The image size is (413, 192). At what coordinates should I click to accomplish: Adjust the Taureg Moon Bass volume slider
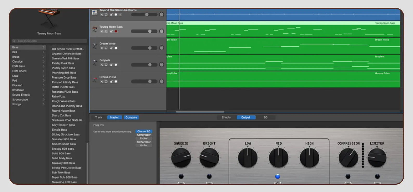(x=144, y=31)
